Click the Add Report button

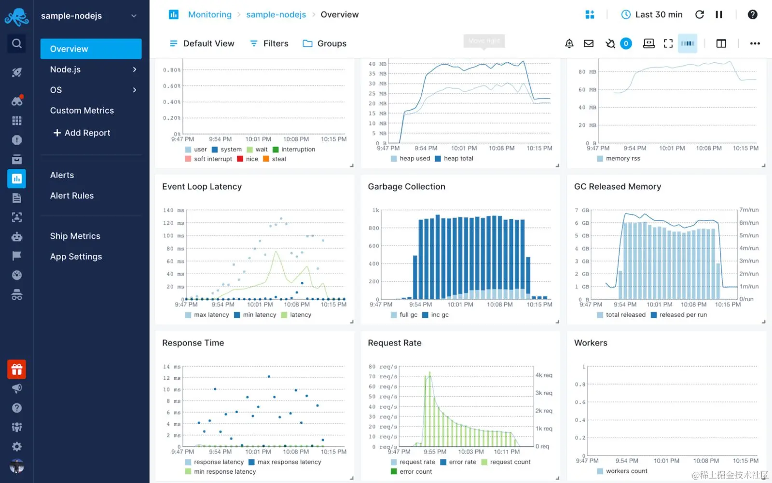coord(87,133)
